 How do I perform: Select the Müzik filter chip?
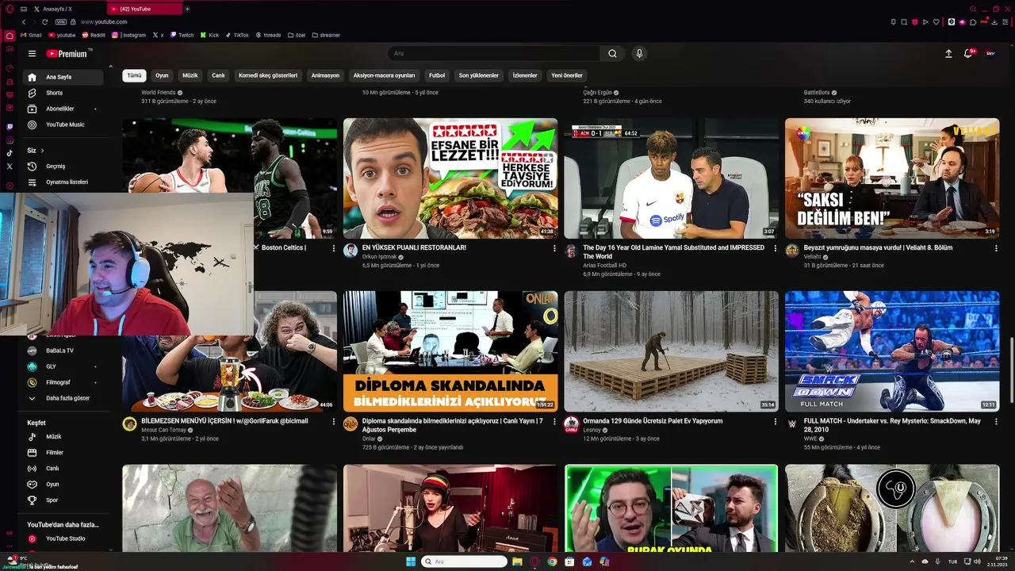[x=190, y=75]
